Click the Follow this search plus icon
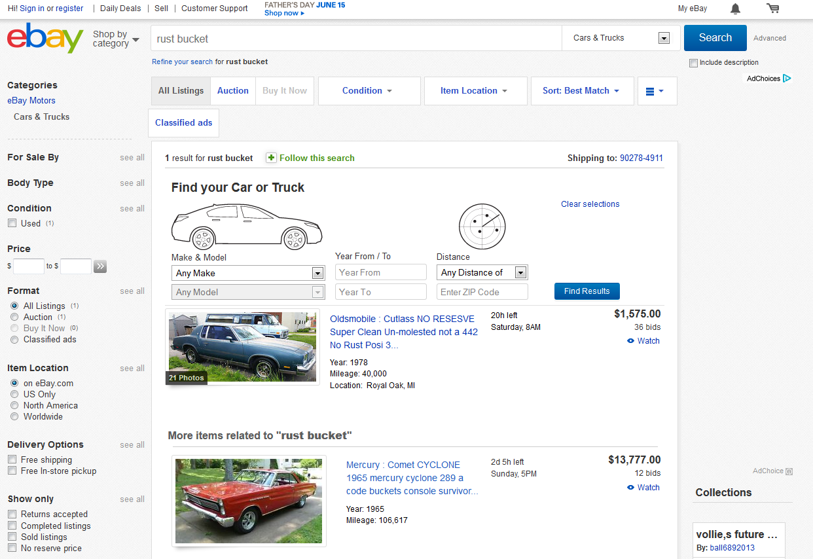 pos(271,158)
